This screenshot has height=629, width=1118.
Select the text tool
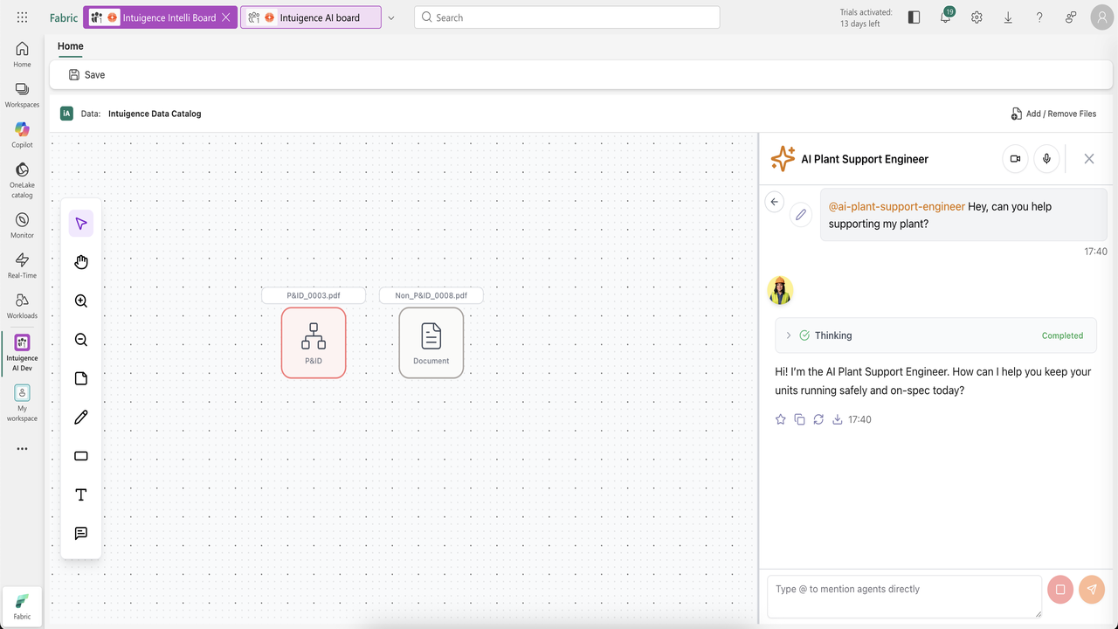pyautogui.click(x=81, y=494)
